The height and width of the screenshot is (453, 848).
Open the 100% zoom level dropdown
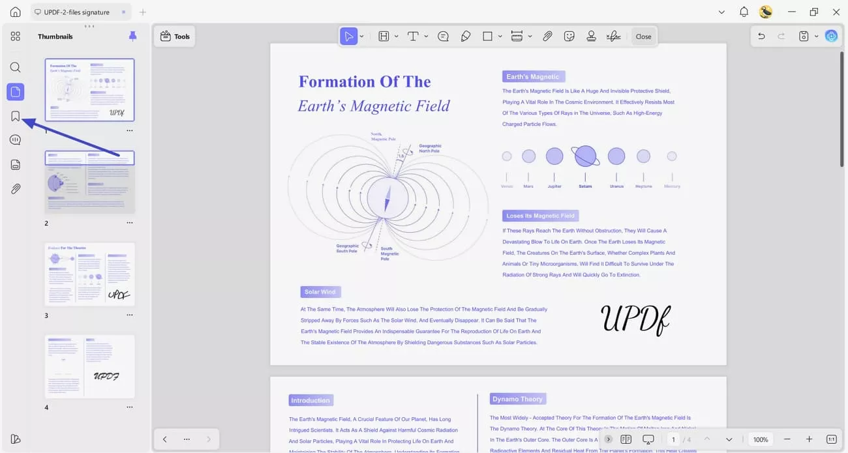(761, 439)
